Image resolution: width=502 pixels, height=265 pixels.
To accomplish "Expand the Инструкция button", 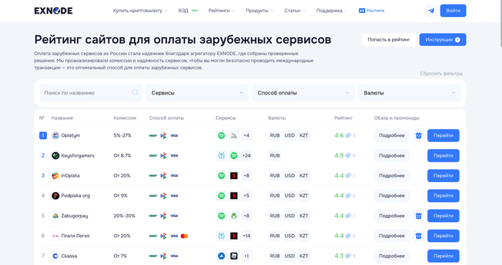I will [x=442, y=39].
